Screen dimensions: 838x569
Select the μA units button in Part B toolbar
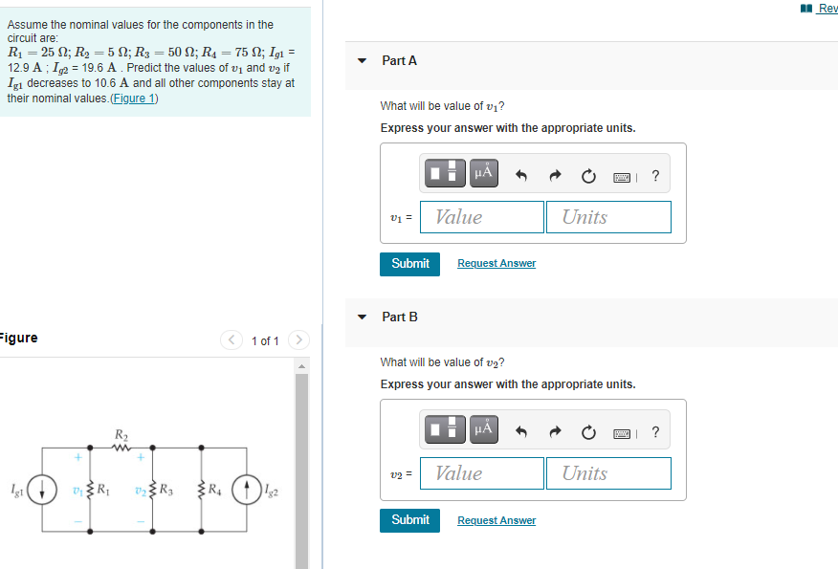tap(483, 428)
